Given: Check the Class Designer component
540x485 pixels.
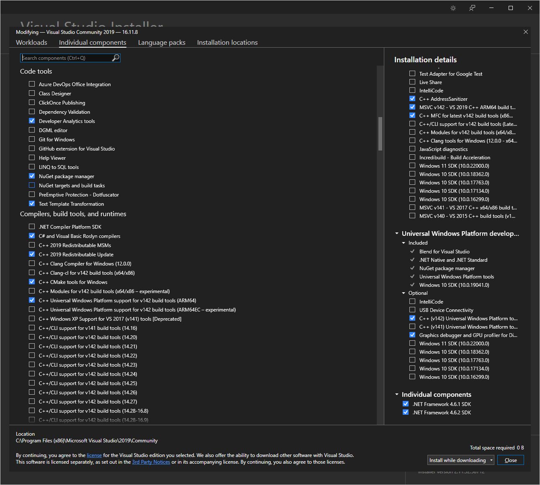Looking at the screenshot, I should (x=32, y=93).
